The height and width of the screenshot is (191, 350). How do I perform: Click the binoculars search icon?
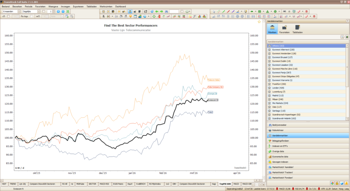pos(166,11)
